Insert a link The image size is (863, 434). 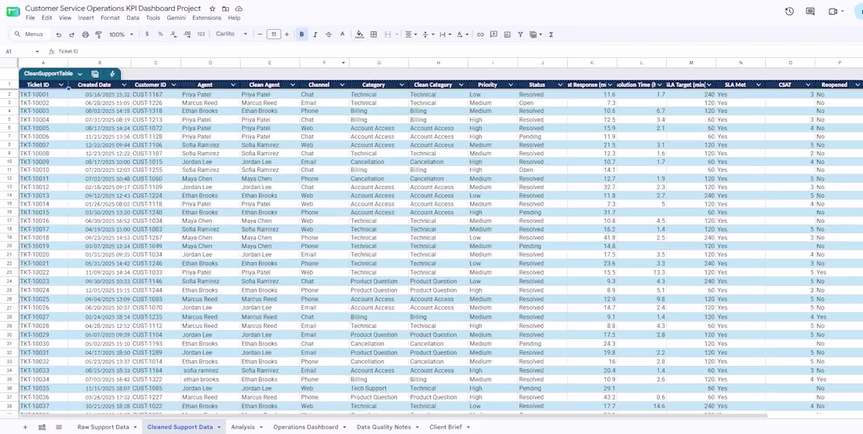480,35
